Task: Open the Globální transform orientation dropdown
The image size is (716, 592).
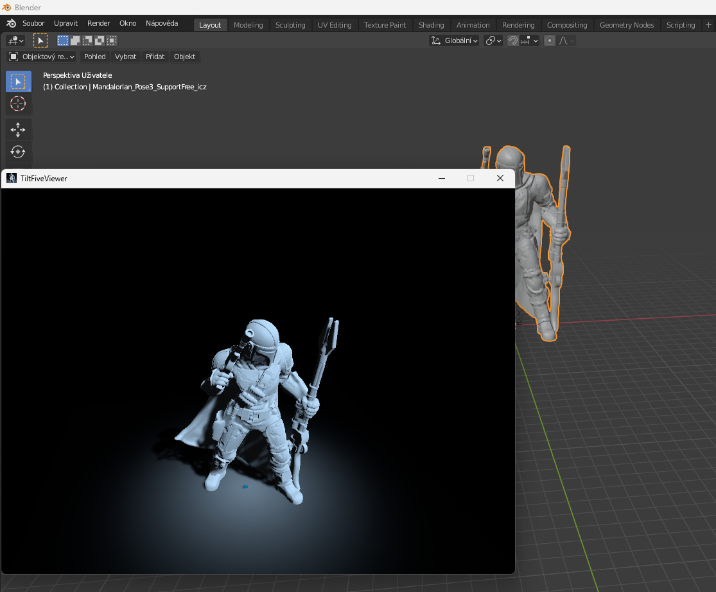Action: (455, 40)
